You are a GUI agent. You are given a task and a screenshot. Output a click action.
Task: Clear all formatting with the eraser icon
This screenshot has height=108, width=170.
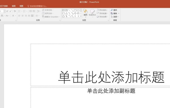coord(15,11)
